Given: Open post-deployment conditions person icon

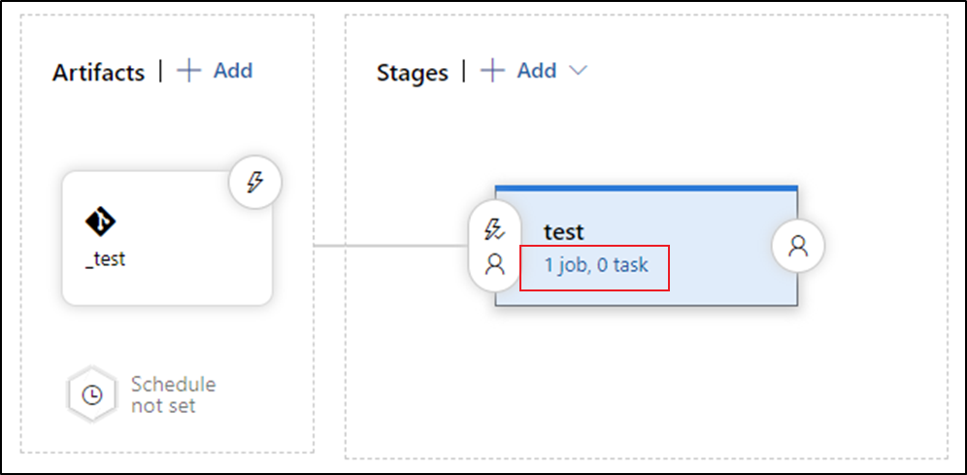Looking at the screenshot, I should point(798,247).
